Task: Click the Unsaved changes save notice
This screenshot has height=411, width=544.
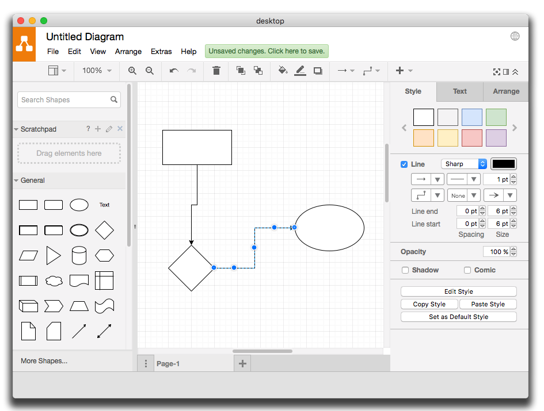Action: pos(267,51)
